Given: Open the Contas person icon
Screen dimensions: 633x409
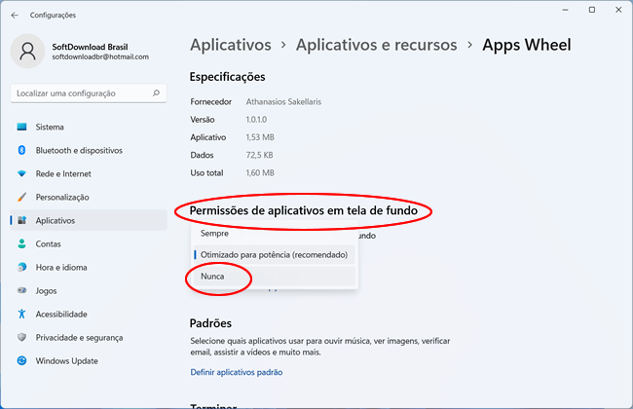Looking at the screenshot, I should (21, 243).
